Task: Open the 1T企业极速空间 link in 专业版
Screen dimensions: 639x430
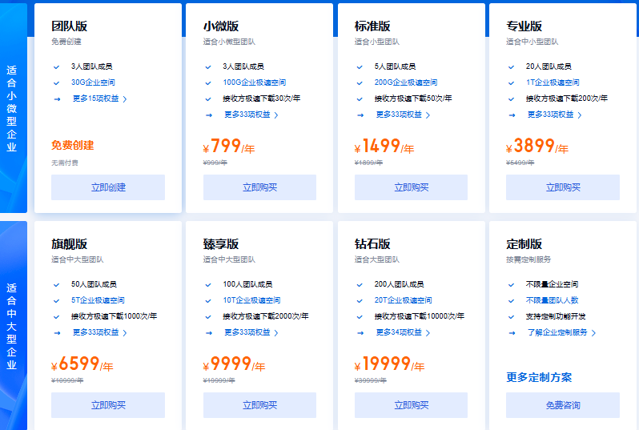Action: point(553,82)
